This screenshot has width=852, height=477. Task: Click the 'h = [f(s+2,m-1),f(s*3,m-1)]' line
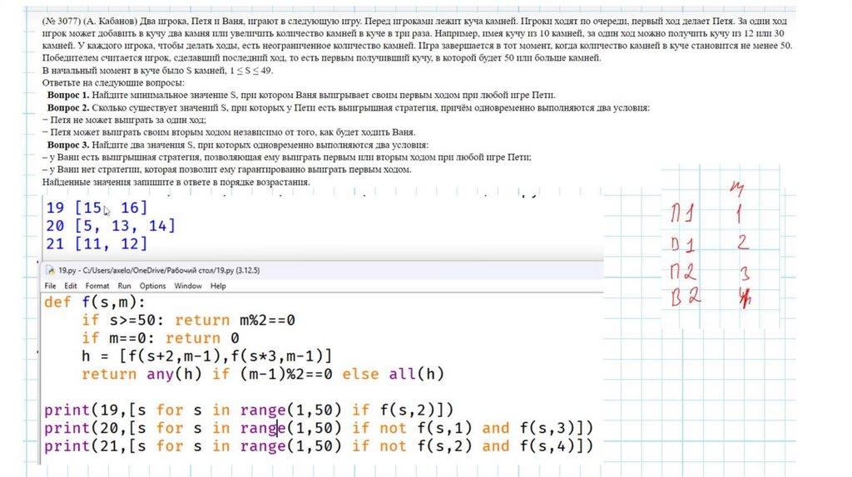click(206, 356)
